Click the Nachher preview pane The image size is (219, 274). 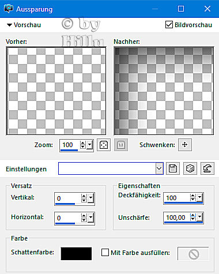point(164,91)
